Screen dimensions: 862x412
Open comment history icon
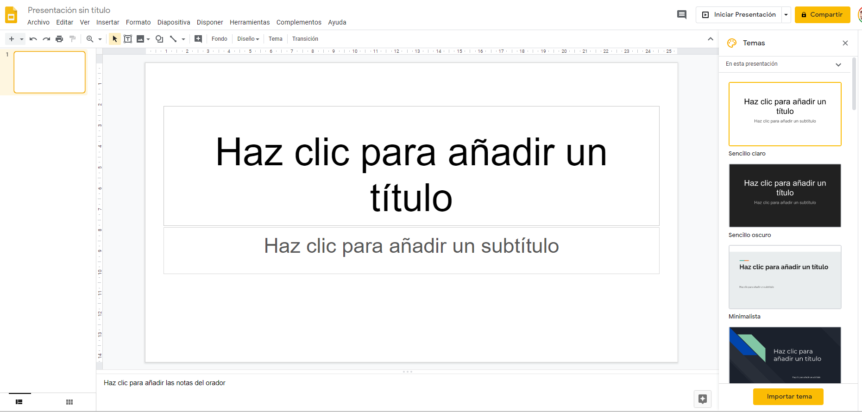pos(682,15)
